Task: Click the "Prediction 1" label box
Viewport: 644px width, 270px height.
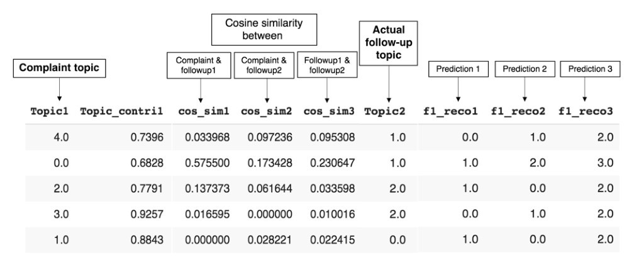Action: click(458, 68)
